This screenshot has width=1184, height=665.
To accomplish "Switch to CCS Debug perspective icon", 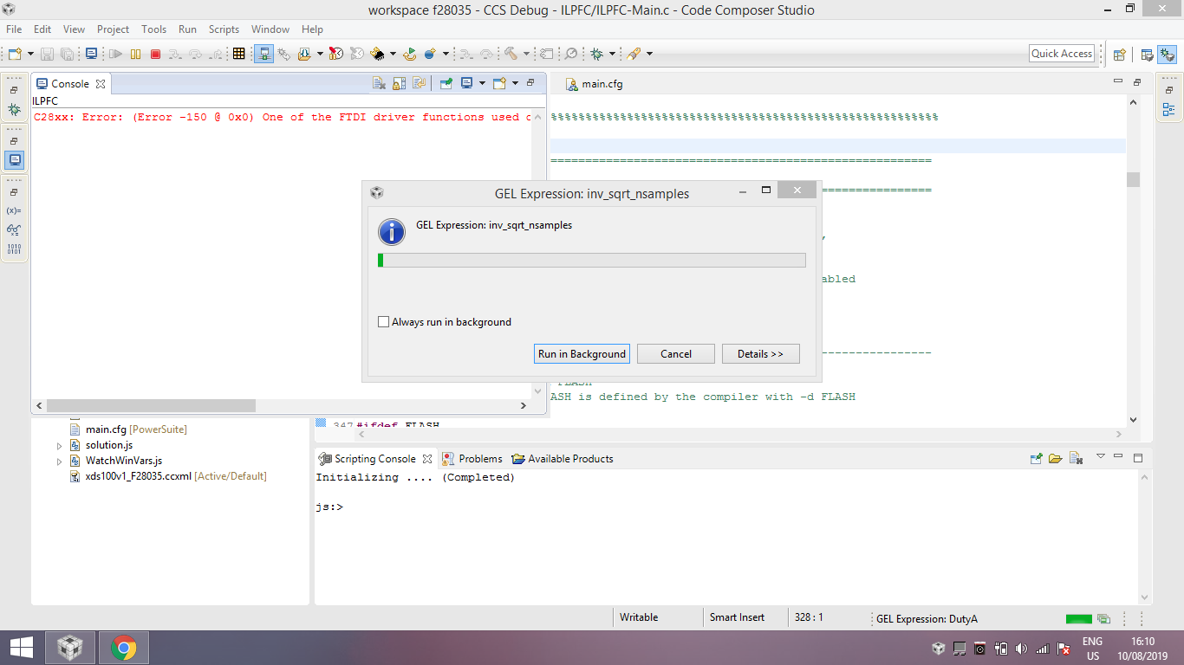I will pyautogui.click(x=1167, y=54).
